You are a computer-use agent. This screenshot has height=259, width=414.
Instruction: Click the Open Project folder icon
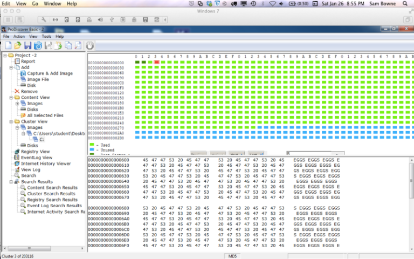pos(17,46)
